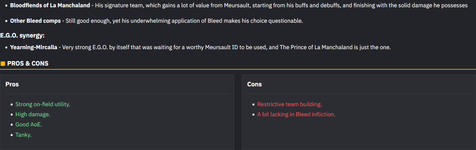Viewport: 476px width, 150px height.
Task: Click the 'Tanky.' pro entry
Action: pos(24,135)
